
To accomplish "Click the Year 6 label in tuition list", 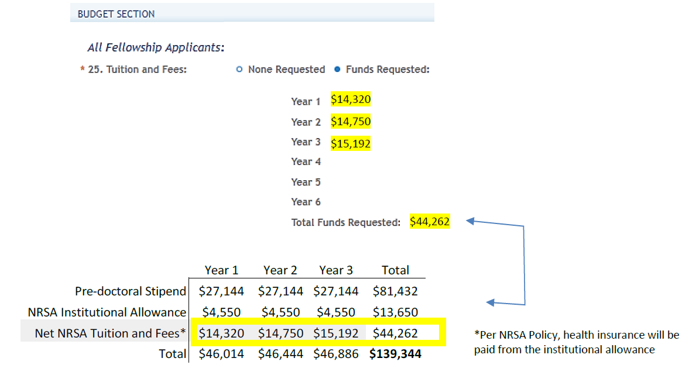I will point(306,202).
